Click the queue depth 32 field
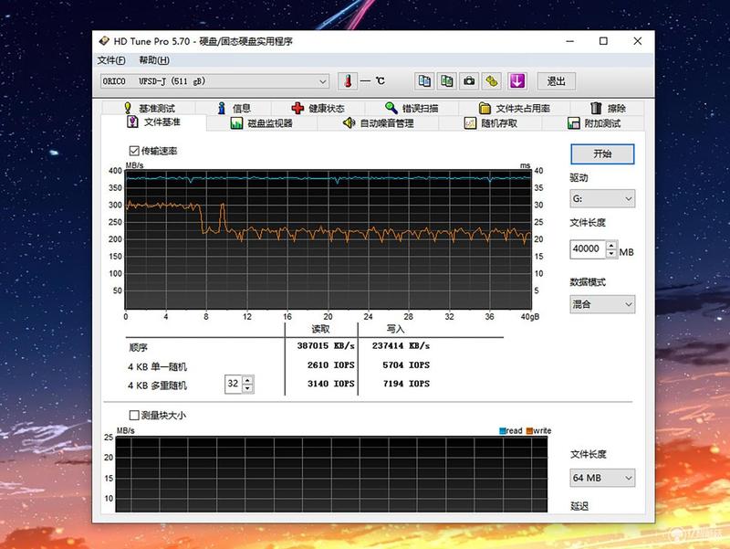 (x=234, y=384)
